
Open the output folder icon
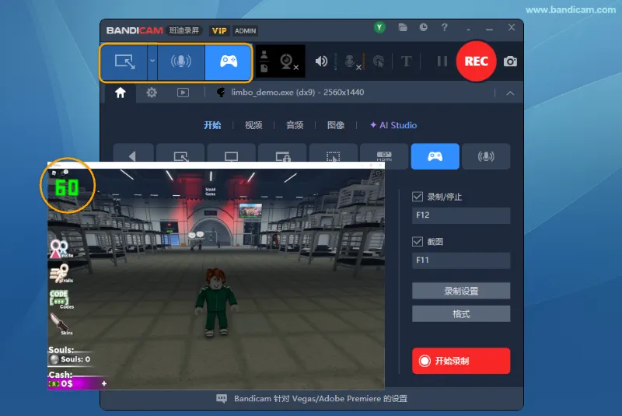(403, 27)
